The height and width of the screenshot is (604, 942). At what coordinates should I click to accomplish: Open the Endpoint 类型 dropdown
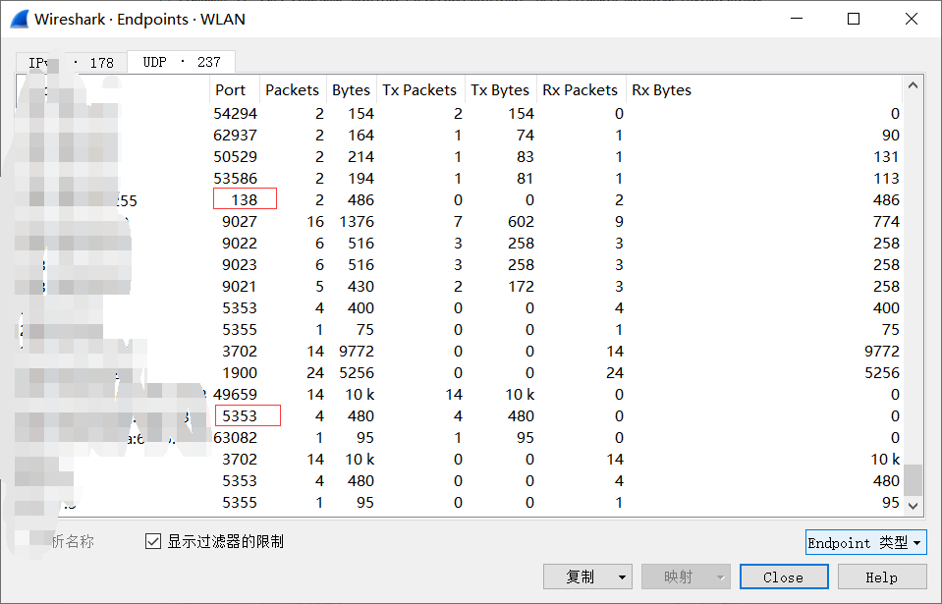tap(864, 543)
